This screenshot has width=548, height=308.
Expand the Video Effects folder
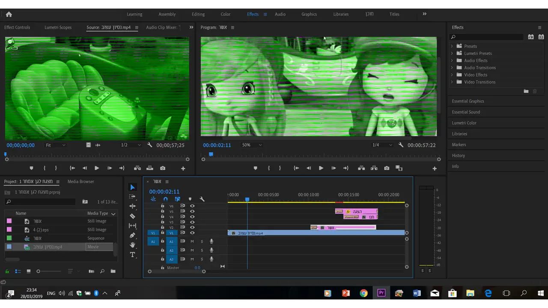click(x=452, y=75)
